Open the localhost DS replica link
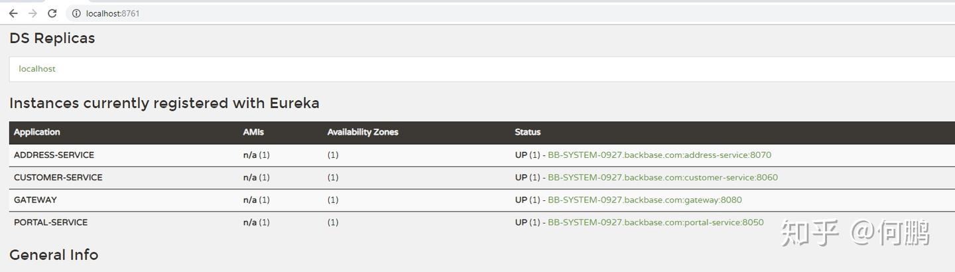The height and width of the screenshot is (272, 955). [37, 69]
